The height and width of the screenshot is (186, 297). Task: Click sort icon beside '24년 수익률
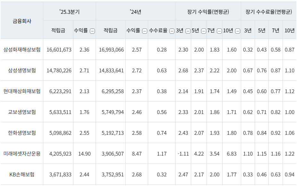[x=145, y=31]
